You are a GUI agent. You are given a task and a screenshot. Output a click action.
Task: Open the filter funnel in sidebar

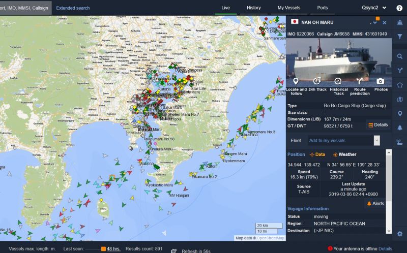tap(400, 37)
